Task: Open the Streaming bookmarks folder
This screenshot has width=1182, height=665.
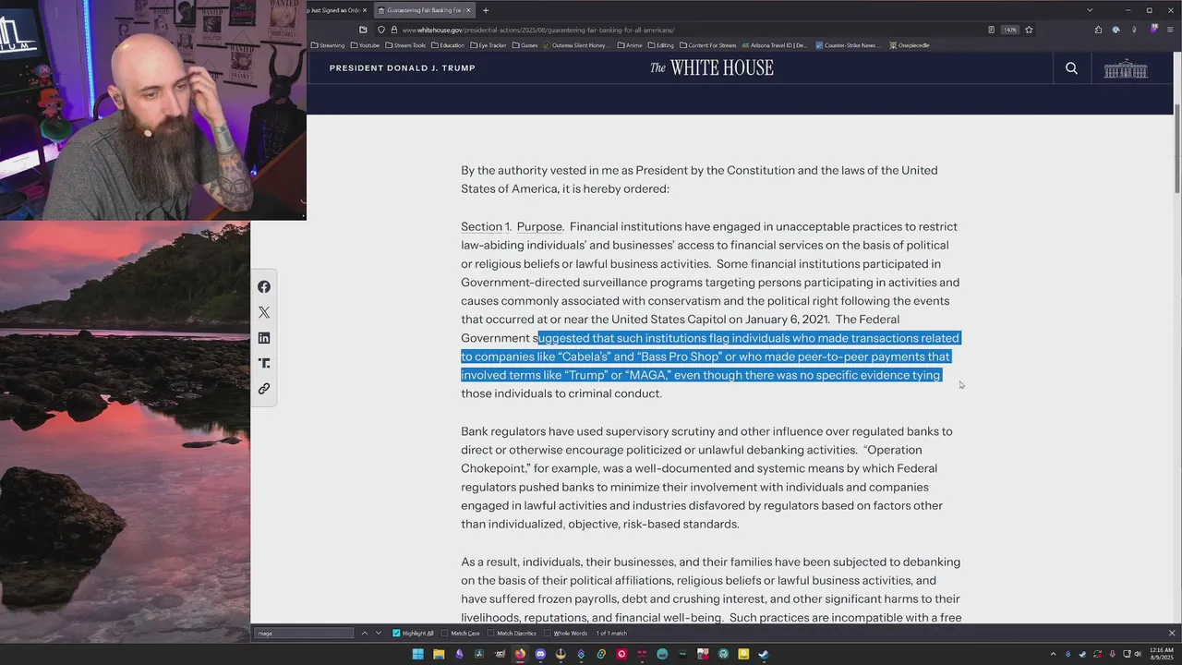Action: click(328, 45)
